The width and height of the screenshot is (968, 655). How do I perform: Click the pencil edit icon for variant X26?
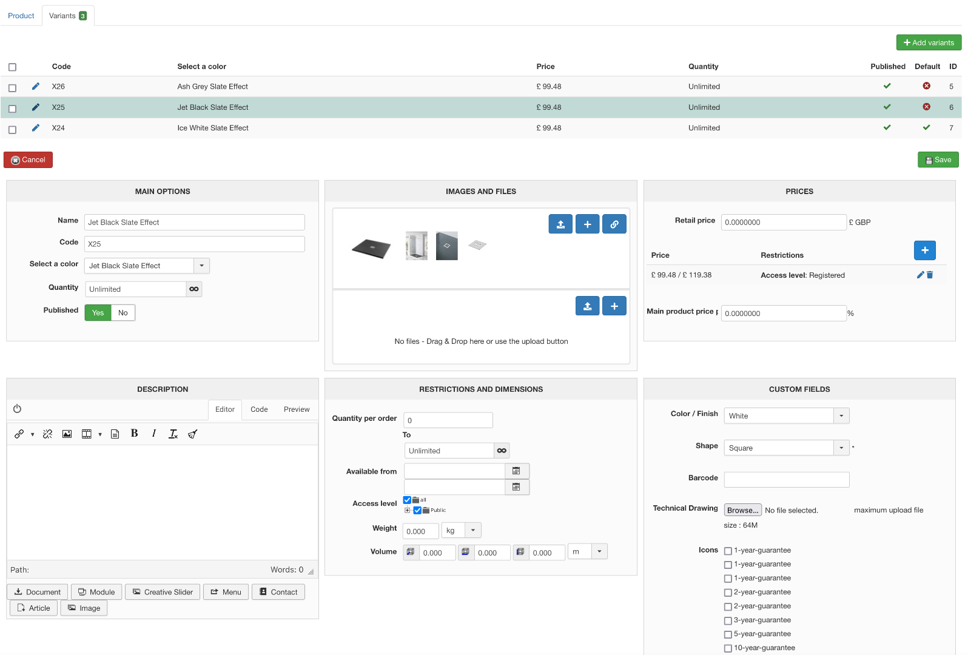(36, 86)
